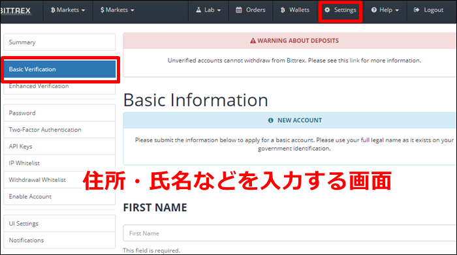The height and width of the screenshot is (255, 457).
Task: Click the Bittrex logo
Action: tap(16, 11)
